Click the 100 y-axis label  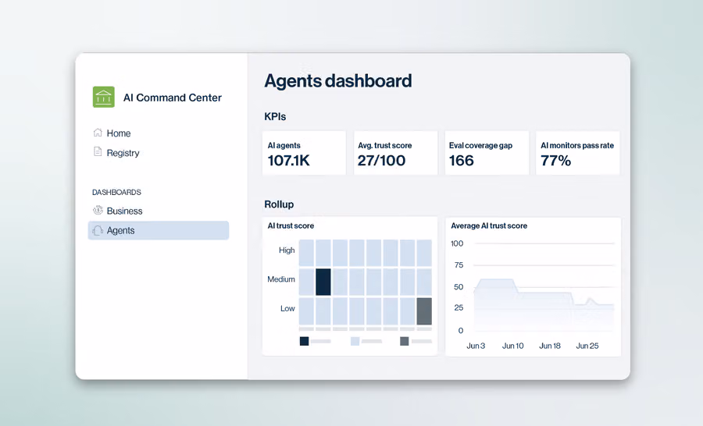tap(457, 243)
